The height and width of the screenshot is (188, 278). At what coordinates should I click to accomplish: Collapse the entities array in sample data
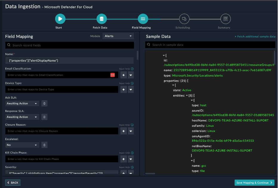coord(187,95)
